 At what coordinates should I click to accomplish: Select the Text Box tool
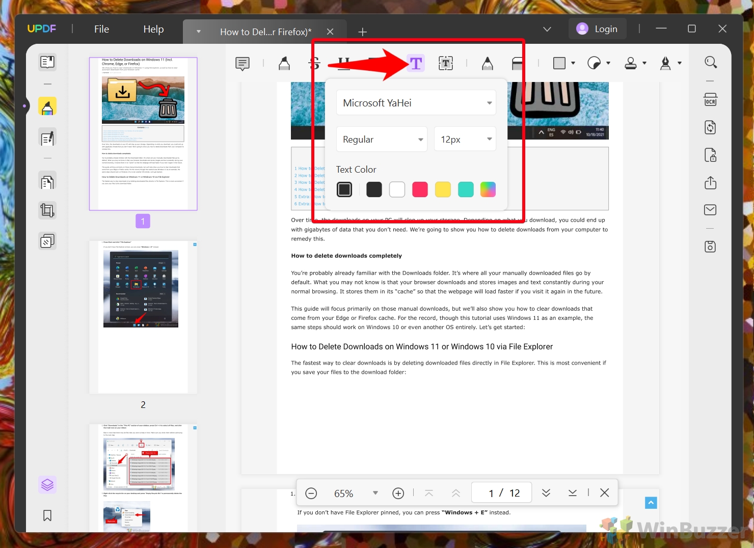point(446,64)
